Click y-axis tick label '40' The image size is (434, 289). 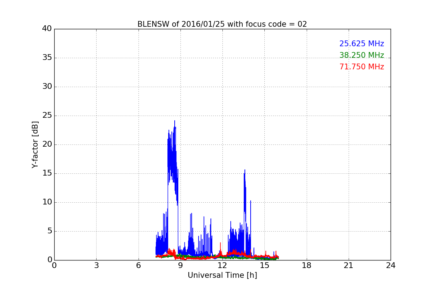click(x=47, y=29)
